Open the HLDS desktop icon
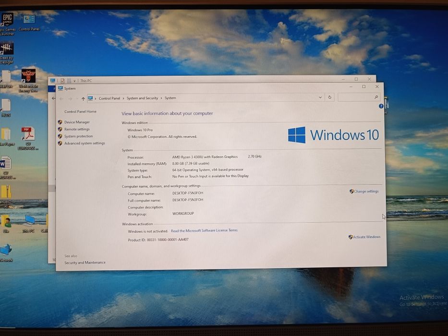 coord(6,108)
